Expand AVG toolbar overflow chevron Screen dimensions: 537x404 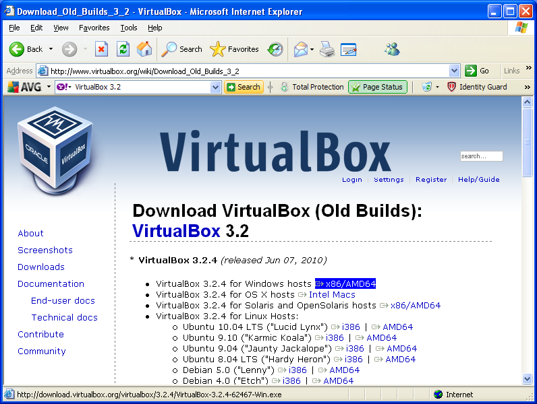[x=528, y=88]
